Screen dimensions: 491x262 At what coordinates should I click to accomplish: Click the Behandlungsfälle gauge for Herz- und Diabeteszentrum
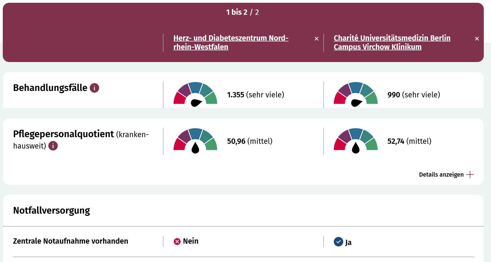click(195, 95)
